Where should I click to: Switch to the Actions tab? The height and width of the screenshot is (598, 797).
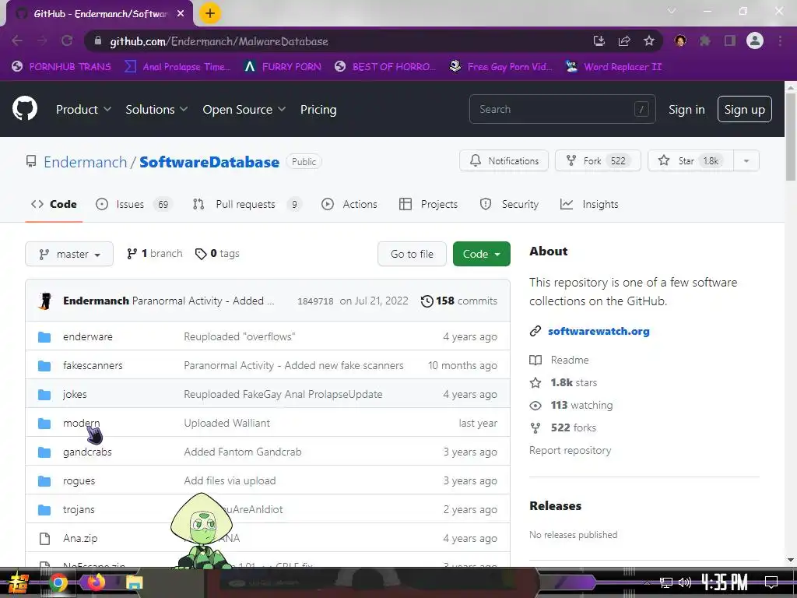pyautogui.click(x=349, y=204)
